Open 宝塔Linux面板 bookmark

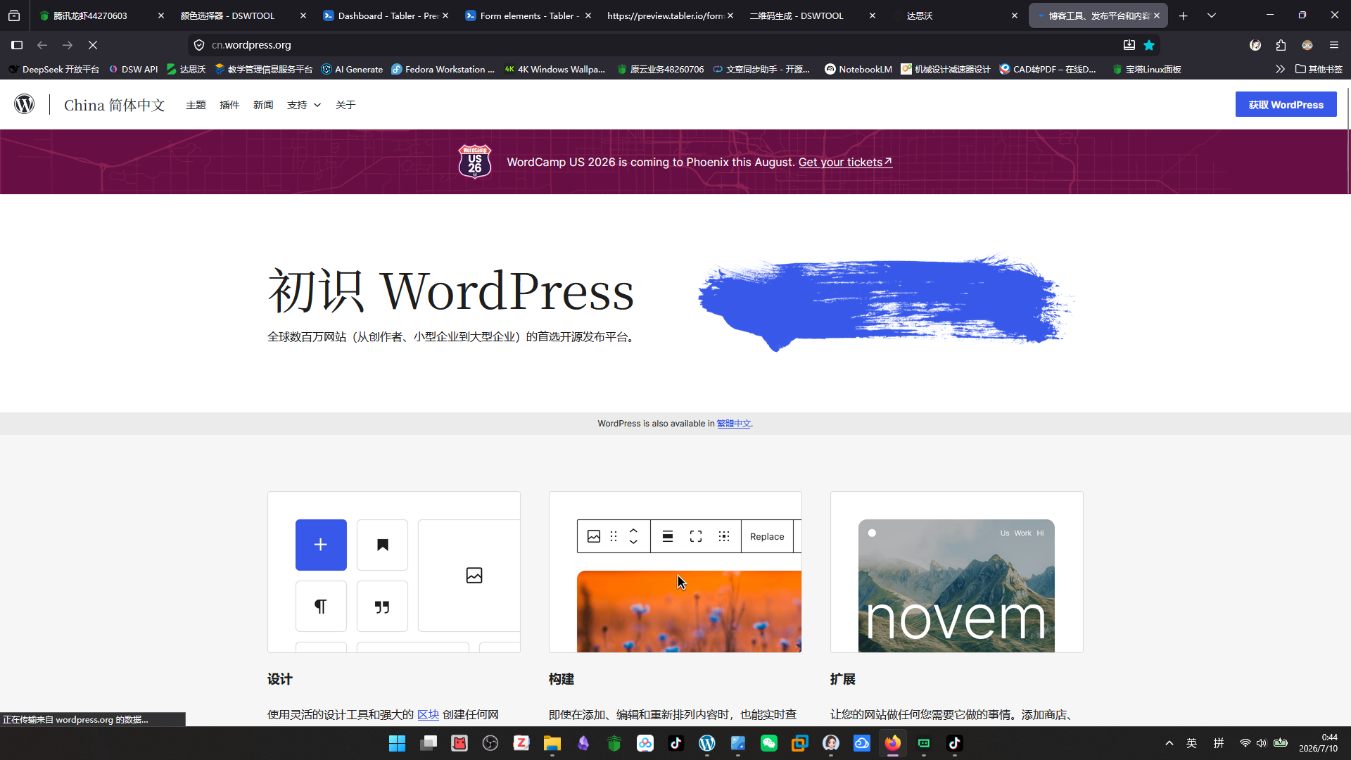coord(1147,69)
